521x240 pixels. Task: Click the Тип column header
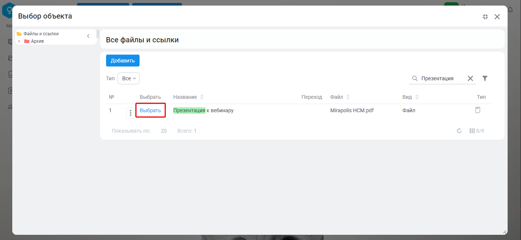[482, 97]
